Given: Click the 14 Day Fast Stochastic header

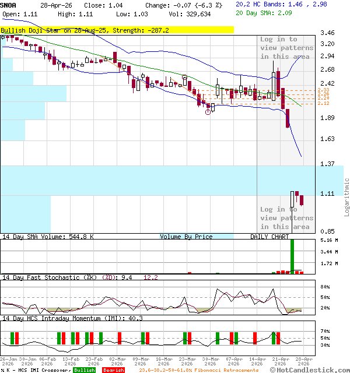Looking at the screenshot, I should pyautogui.click(x=50, y=277).
